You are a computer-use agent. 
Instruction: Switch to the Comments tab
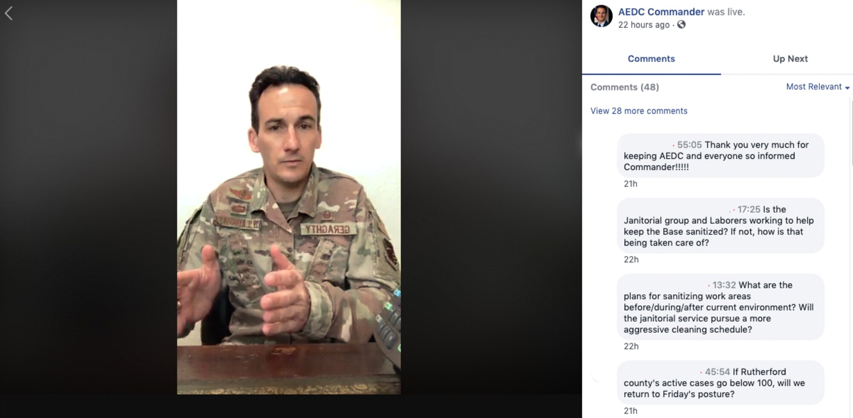[x=651, y=59]
